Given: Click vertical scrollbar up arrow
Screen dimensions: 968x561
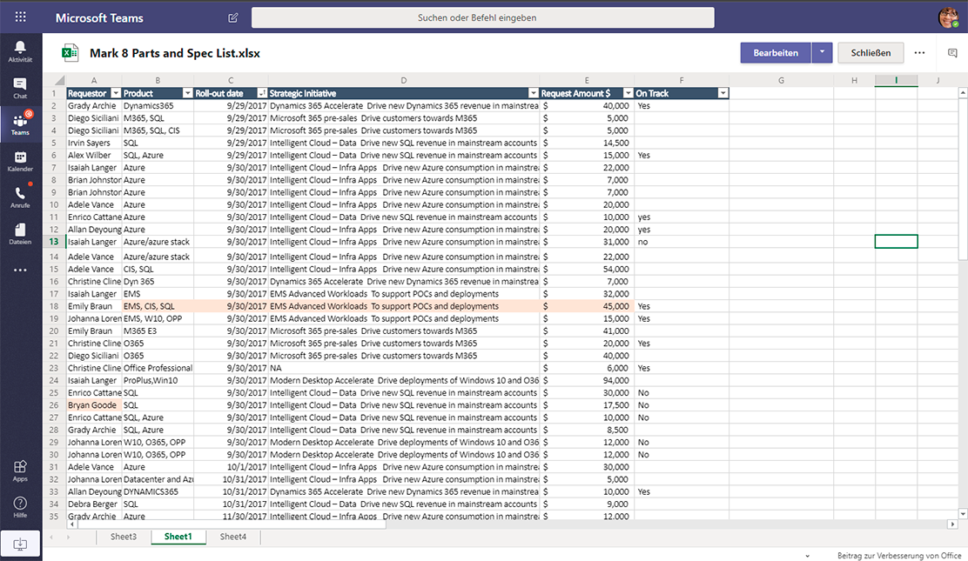Looking at the screenshot, I should pos(963,92).
